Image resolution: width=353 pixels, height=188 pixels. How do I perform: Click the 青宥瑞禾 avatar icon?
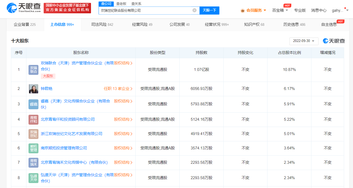33,162
